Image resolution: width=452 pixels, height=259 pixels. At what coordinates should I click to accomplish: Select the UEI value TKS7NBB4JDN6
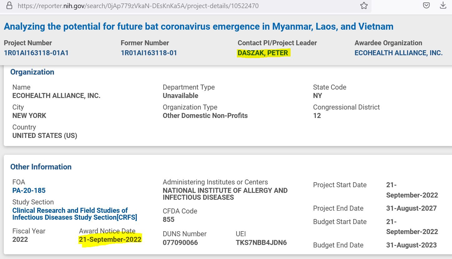(261, 242)
